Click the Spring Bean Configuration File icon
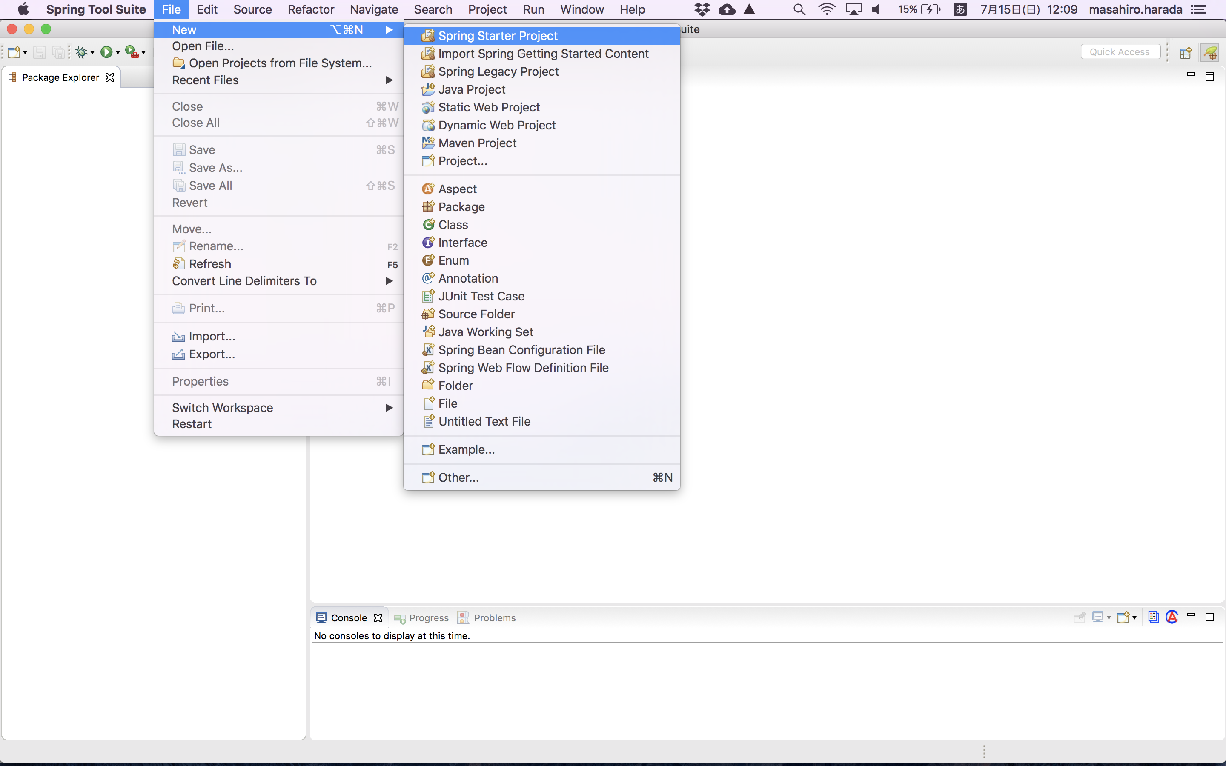 (x=428, y=349)
